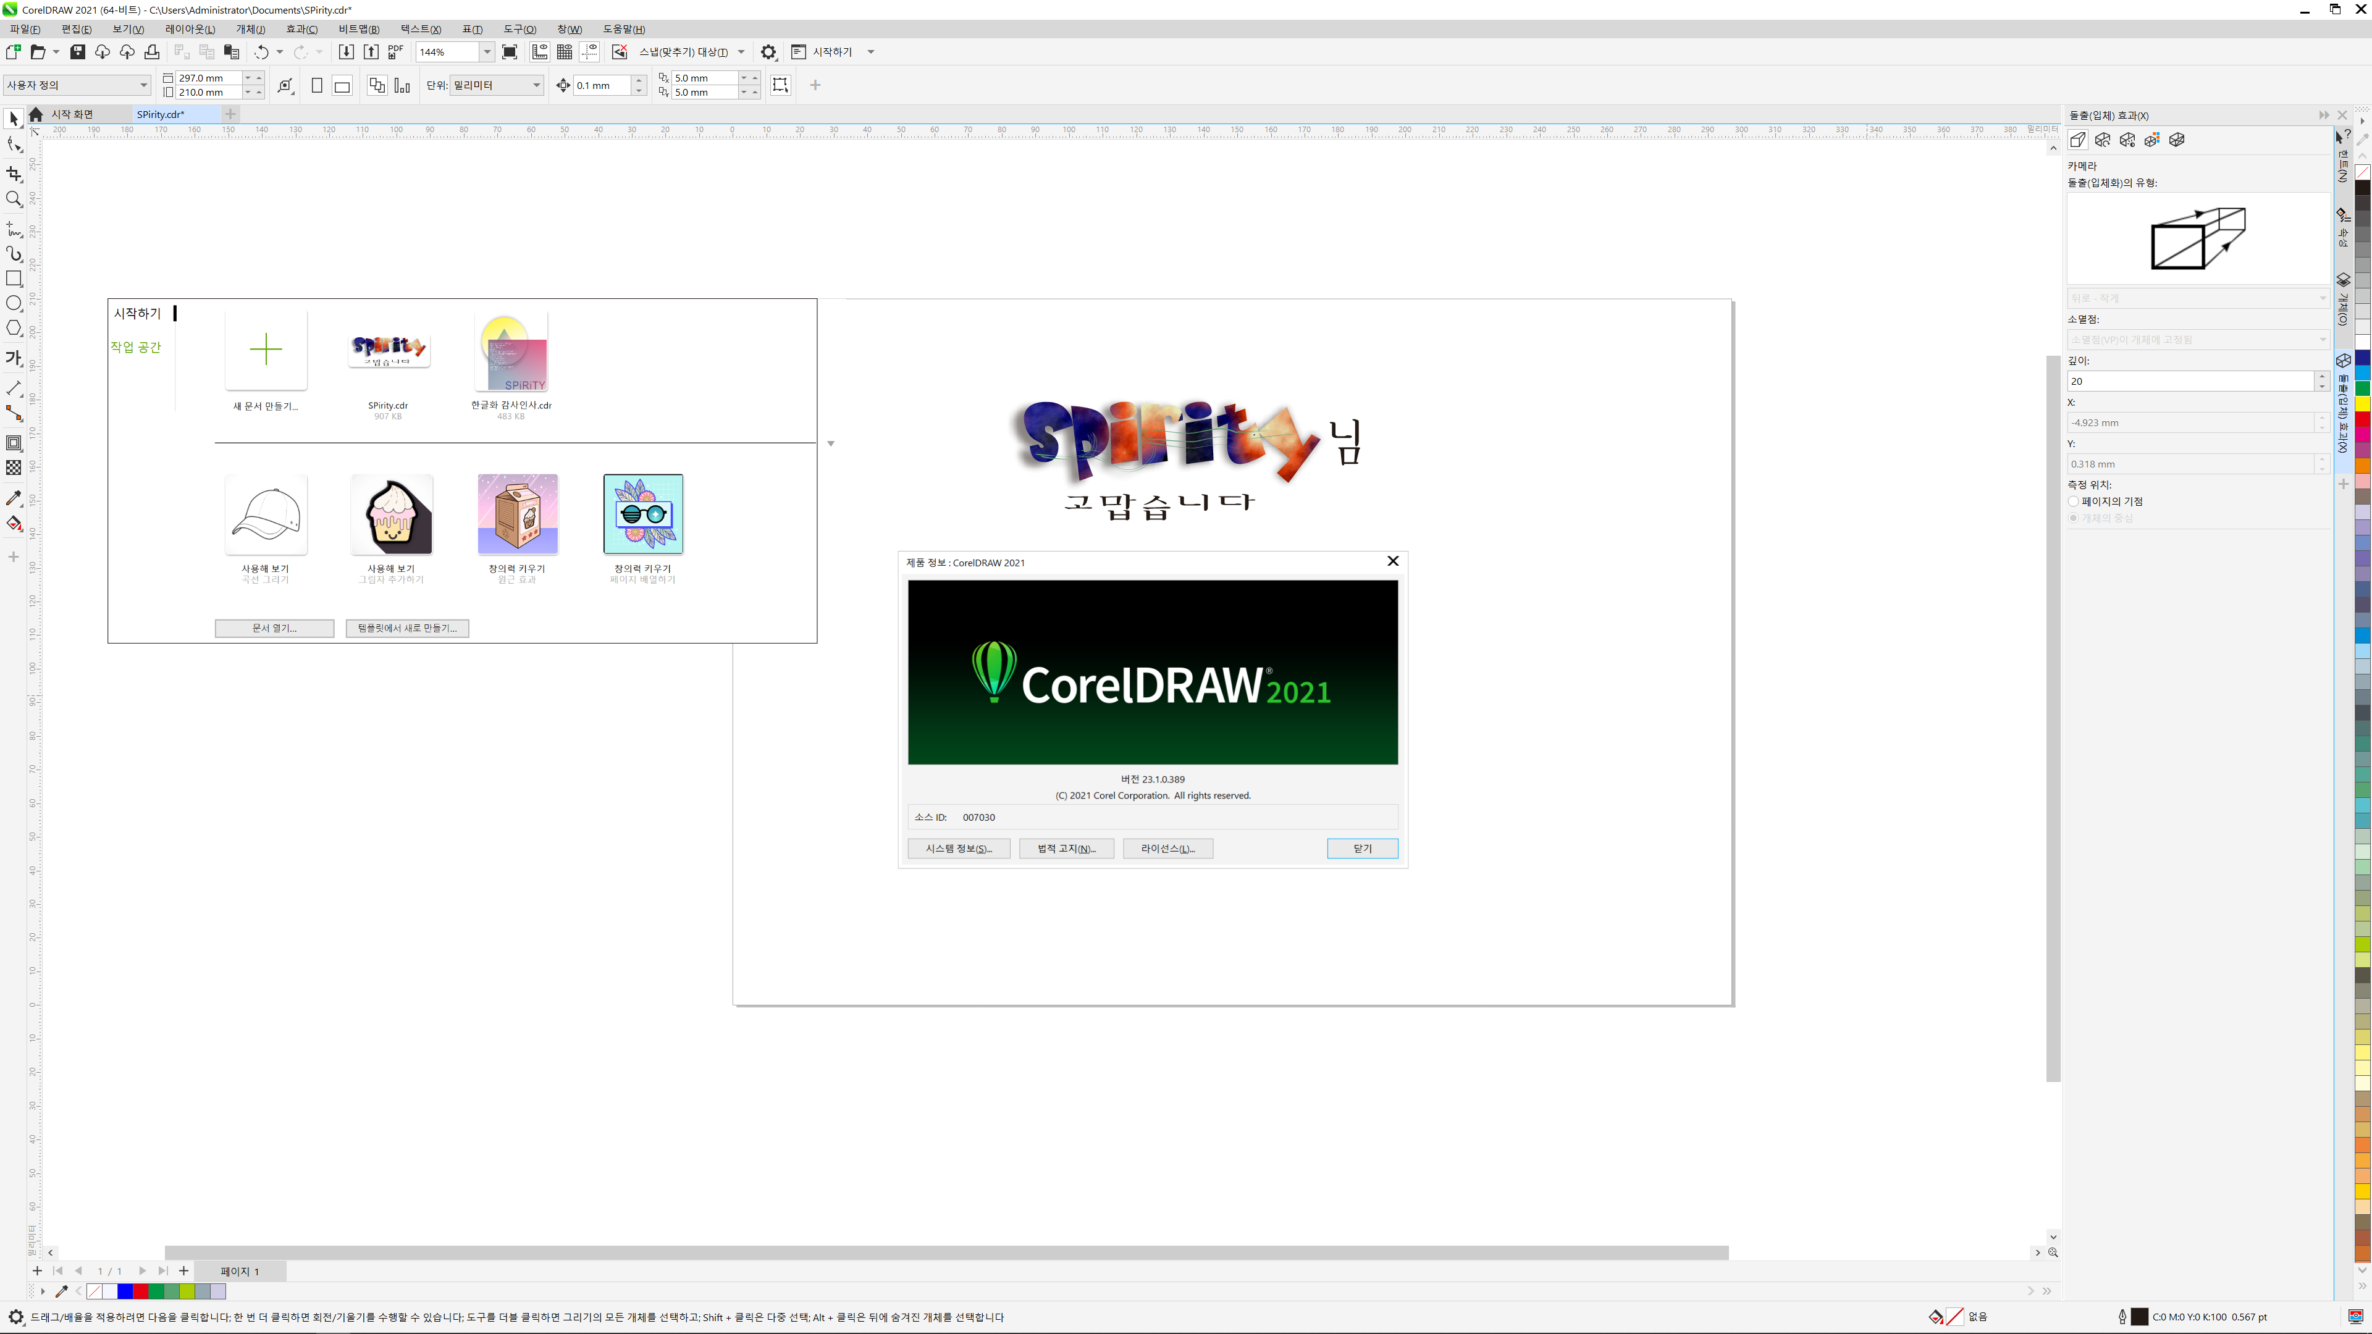The height and width of the screenshot is (1334, 2372).
Task: Switch to the 시작 화면 tab
Action: tap(72, 114)
